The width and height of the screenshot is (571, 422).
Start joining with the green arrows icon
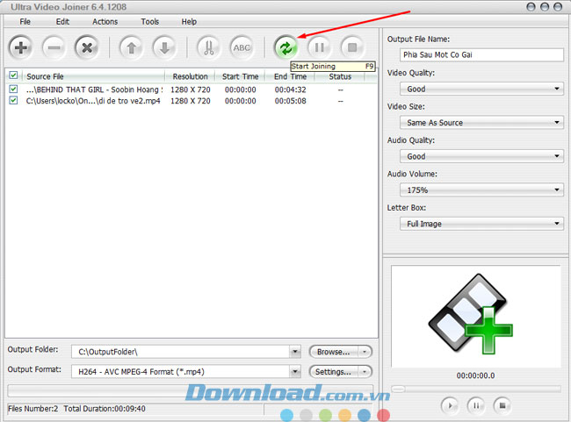click(x=285, y=47)
